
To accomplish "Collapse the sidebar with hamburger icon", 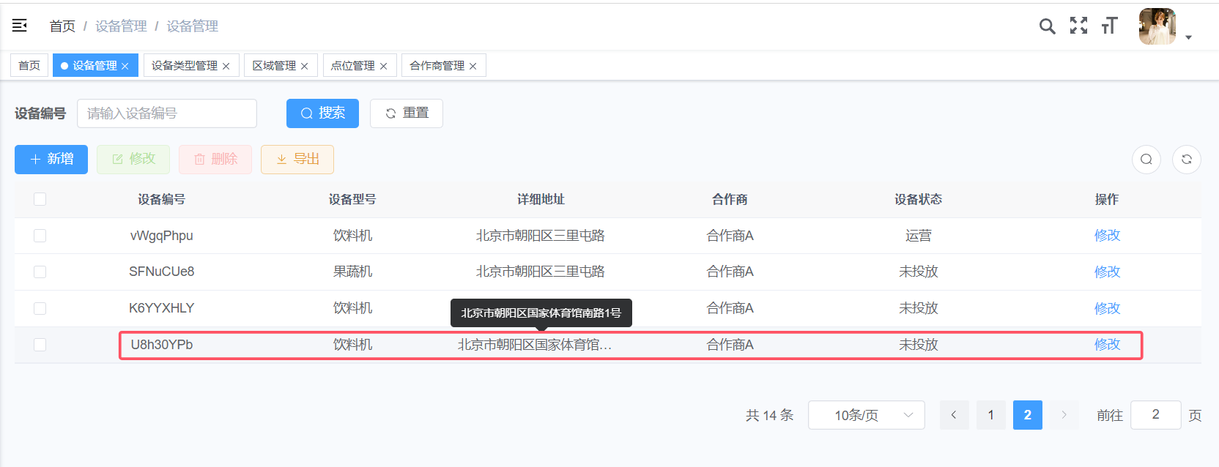I will pos(20,26).
